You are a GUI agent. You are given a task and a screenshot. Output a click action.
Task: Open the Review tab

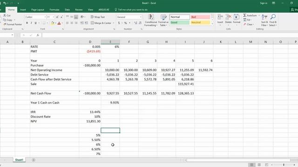point(79,10)
